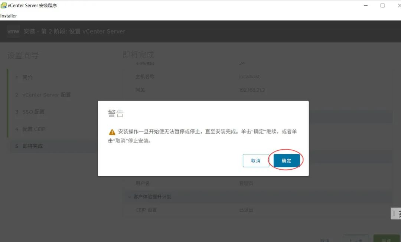The image size is (401, 242).
Task: Click the 用户名 label
Action: pyautogui.click(x=143, y=183)
